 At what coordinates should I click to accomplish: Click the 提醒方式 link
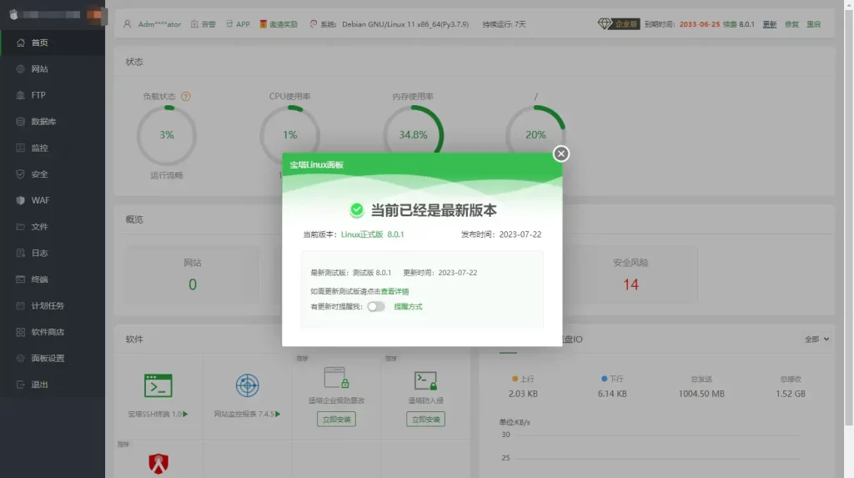coord(408,307)
